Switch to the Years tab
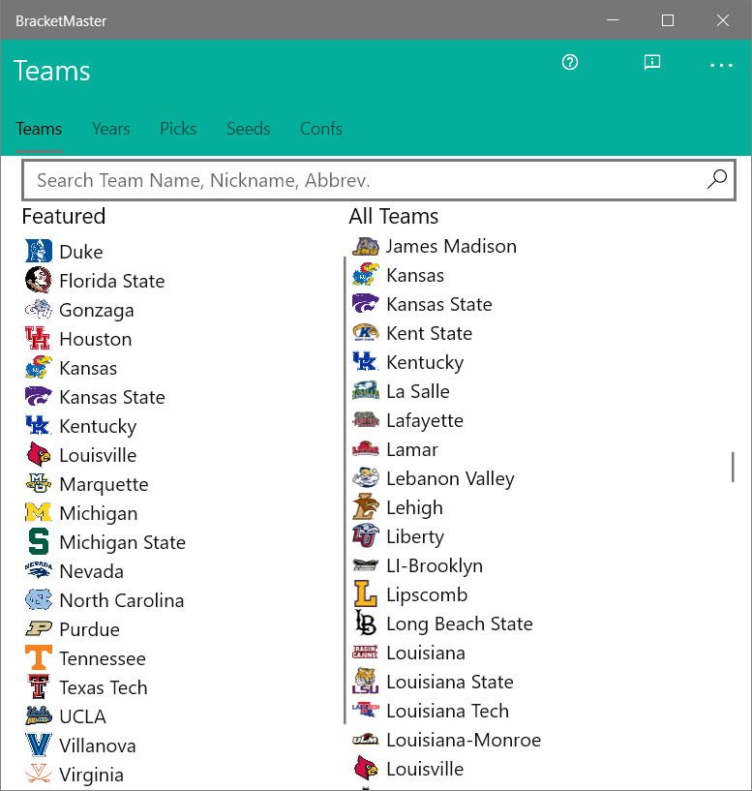Viewport: 752px width, 791px height. pos(111,129)
